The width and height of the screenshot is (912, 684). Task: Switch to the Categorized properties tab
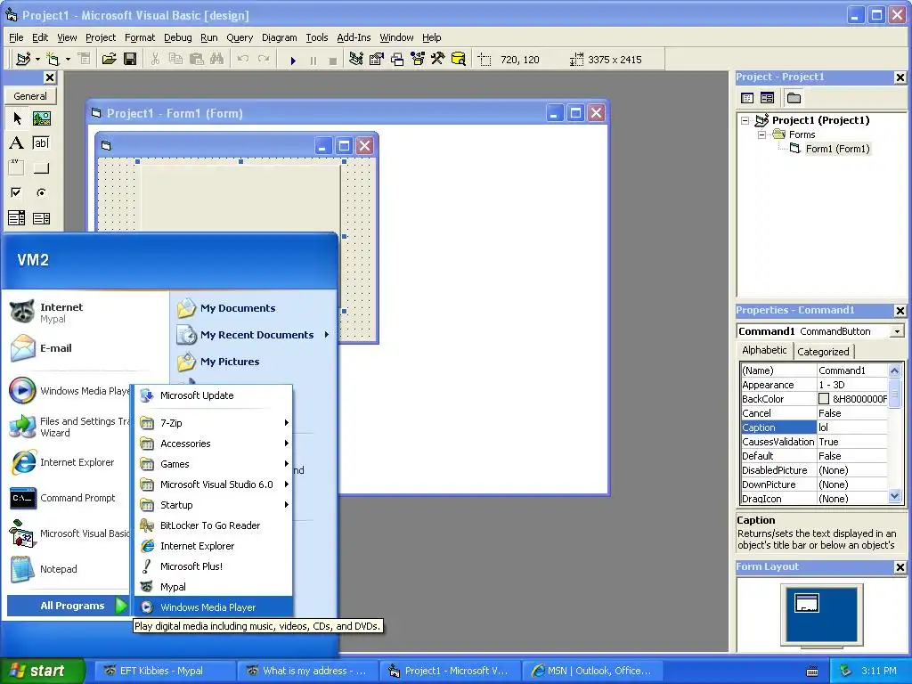(x=823, y=351)
